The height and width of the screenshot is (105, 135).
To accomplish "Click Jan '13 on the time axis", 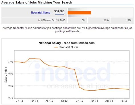I will coord(94,101).
